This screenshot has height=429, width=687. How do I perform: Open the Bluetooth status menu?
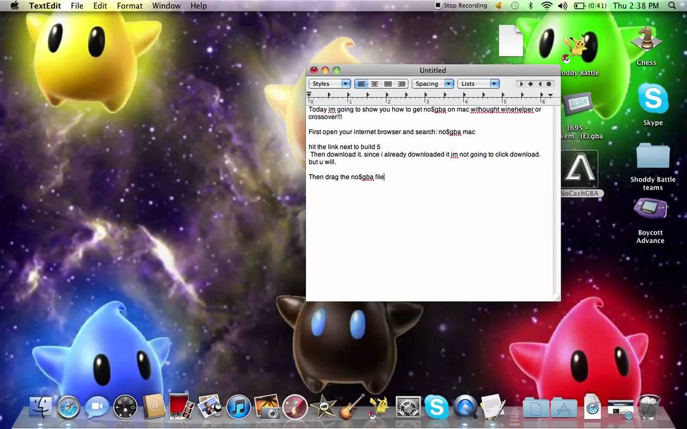pyautogui.click(x=530, y=6)
